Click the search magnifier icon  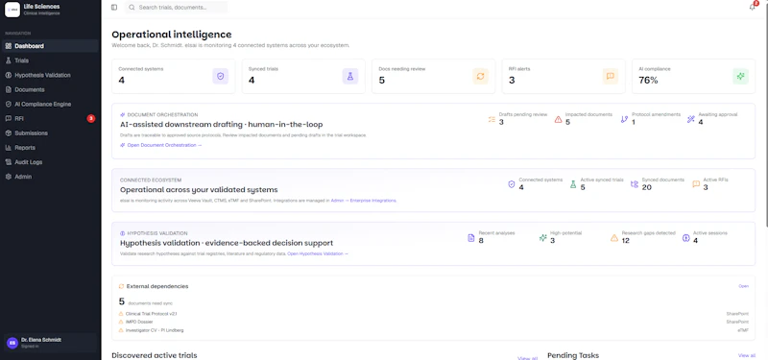click(x=132, y=8)
